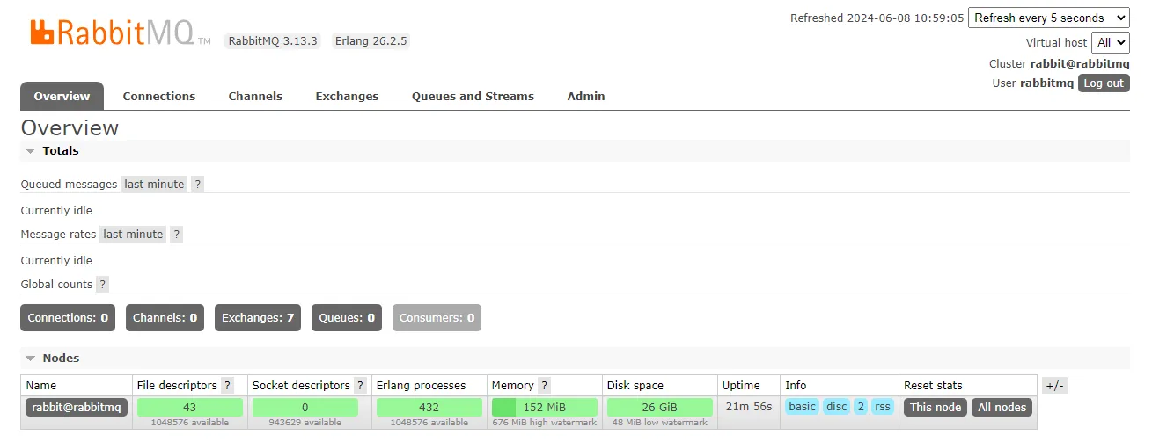Log out of user rabbitmq

(1104, 83)
